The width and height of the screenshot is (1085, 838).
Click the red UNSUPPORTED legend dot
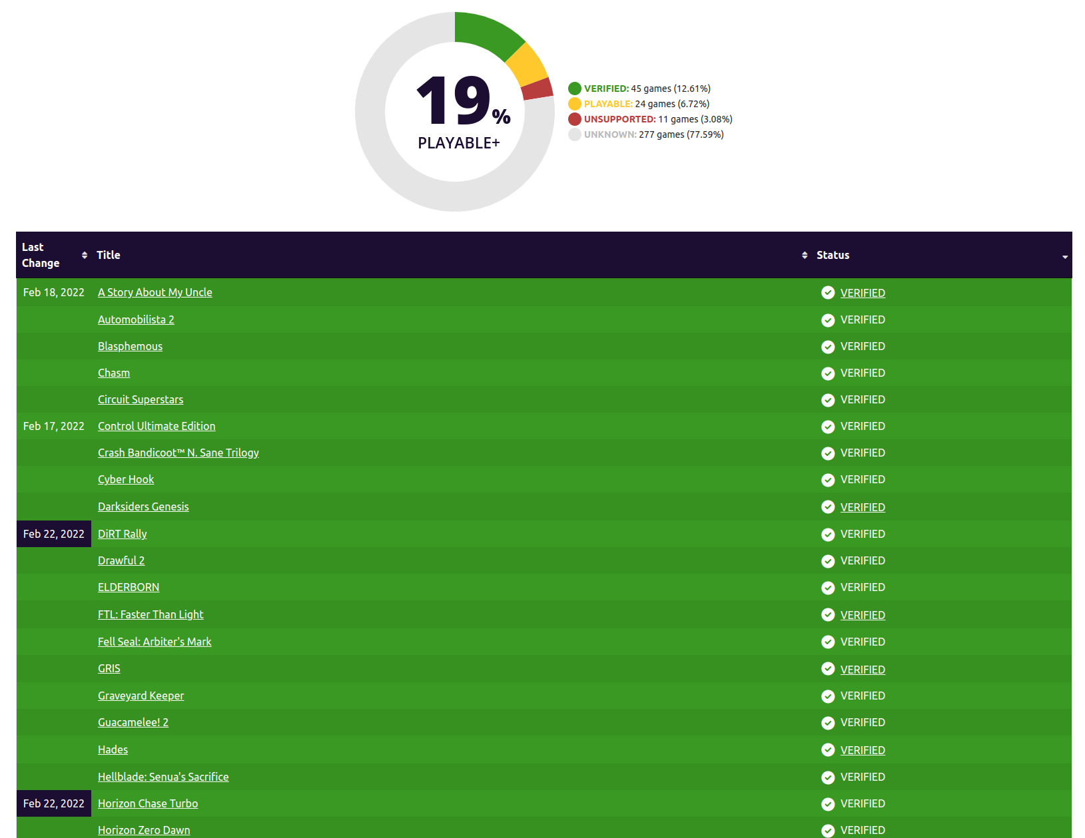coord(575,119)
